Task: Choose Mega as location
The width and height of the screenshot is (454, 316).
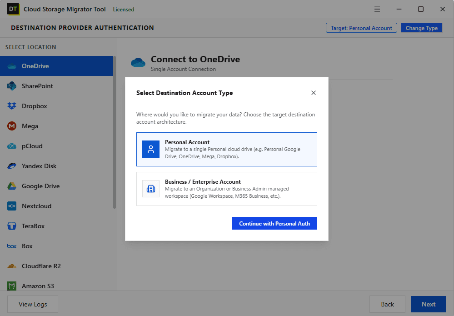Action: (30, 126)
